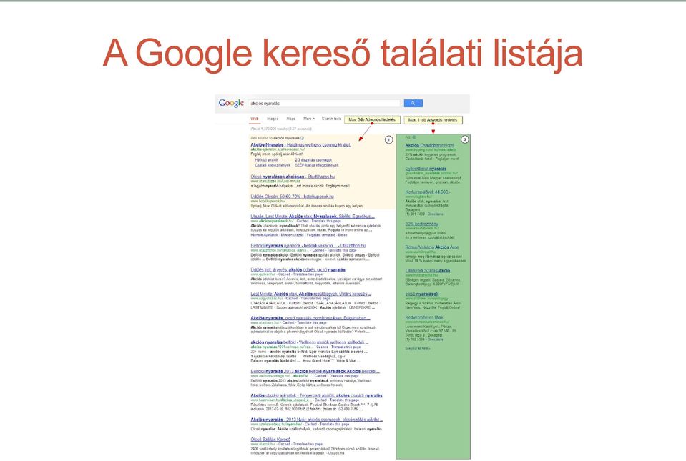Click 'Translate this page' under 'Utazás, Last Minute' result
This screenshot has width=686, height=461.
click(x=328, y=221)
